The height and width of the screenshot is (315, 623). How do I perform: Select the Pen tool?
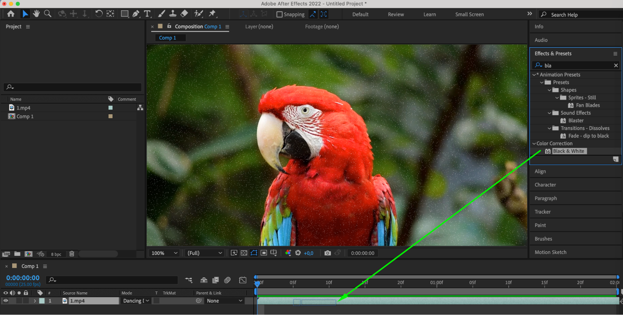click(x=136, y=14)
